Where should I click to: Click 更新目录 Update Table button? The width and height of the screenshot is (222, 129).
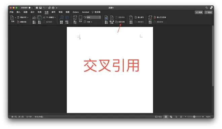(x=22, y=22)
